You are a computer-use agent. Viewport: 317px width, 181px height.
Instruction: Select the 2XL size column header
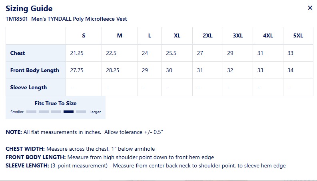[x=207, y=35]
